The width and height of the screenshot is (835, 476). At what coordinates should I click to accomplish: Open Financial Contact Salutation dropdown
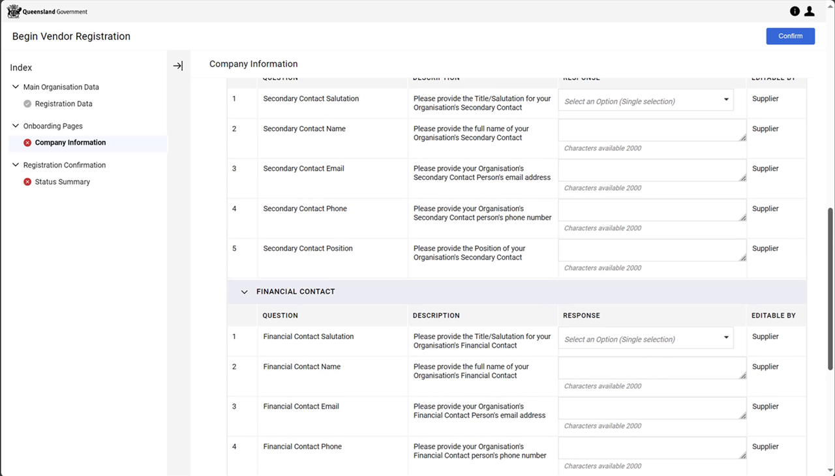[x=646, y=339]
